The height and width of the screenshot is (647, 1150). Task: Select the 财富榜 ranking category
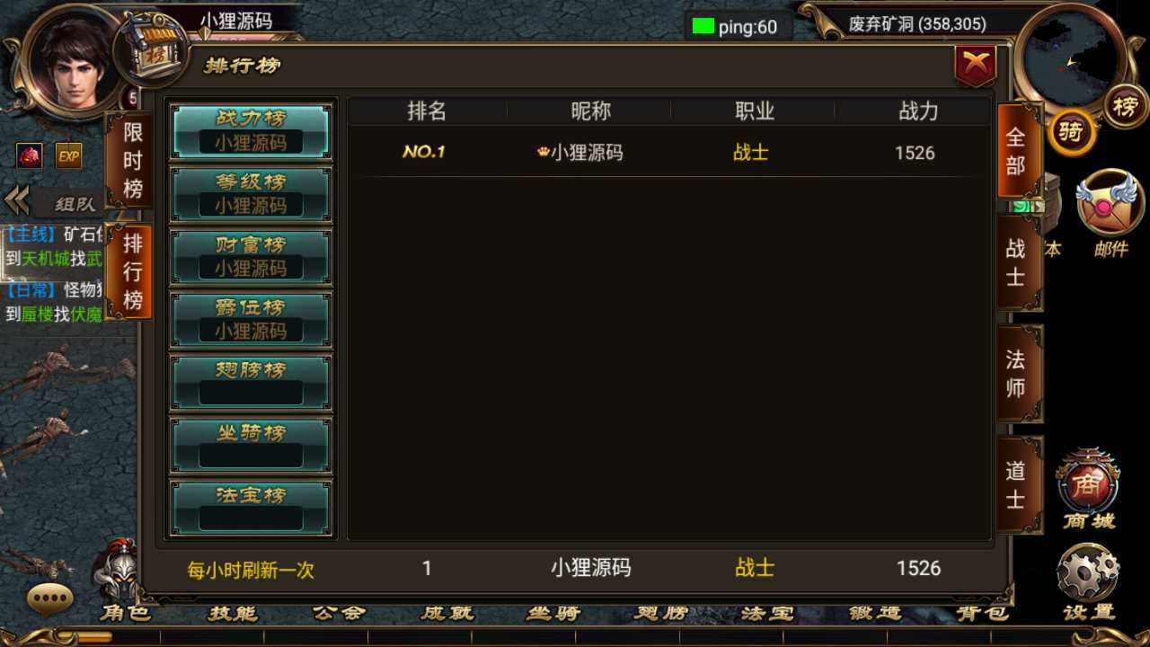tap(252, 257)
